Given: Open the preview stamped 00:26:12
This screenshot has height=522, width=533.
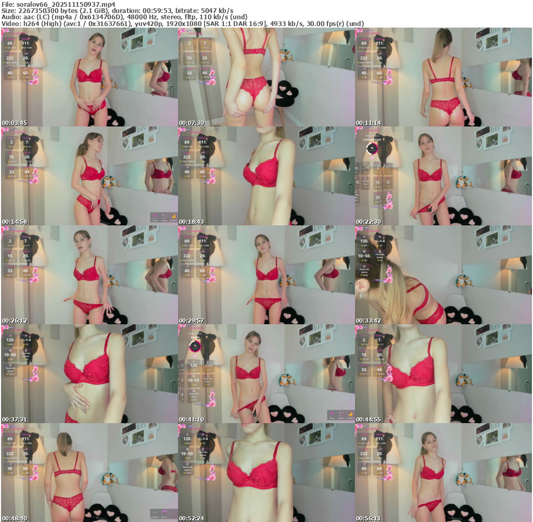Looking at the screenshot, I should [89, 274].
